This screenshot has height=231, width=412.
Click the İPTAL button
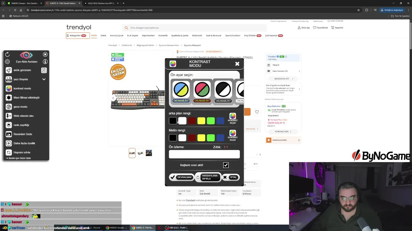coord(231,177)
